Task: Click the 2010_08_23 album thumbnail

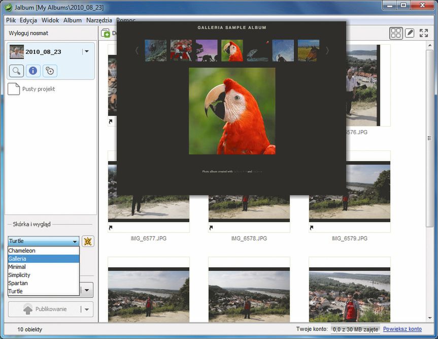Action: pos(17,51)
